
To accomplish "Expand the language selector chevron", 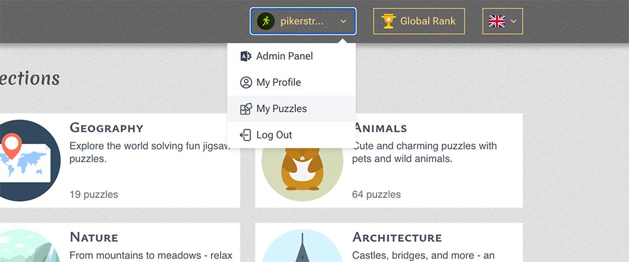I will coord(514,21).
